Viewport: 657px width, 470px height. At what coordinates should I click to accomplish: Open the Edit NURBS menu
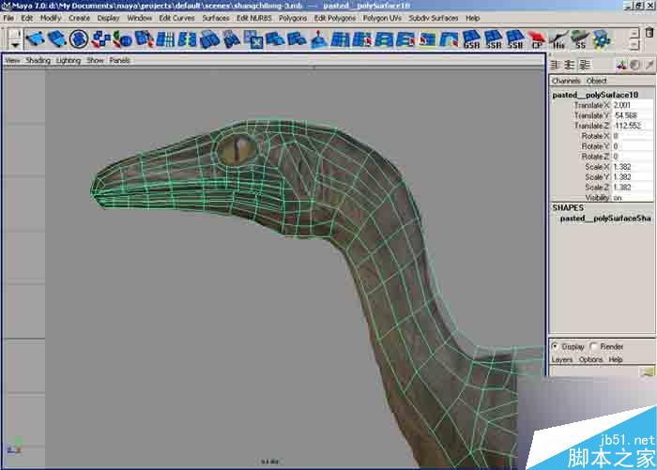coord(254,18)
